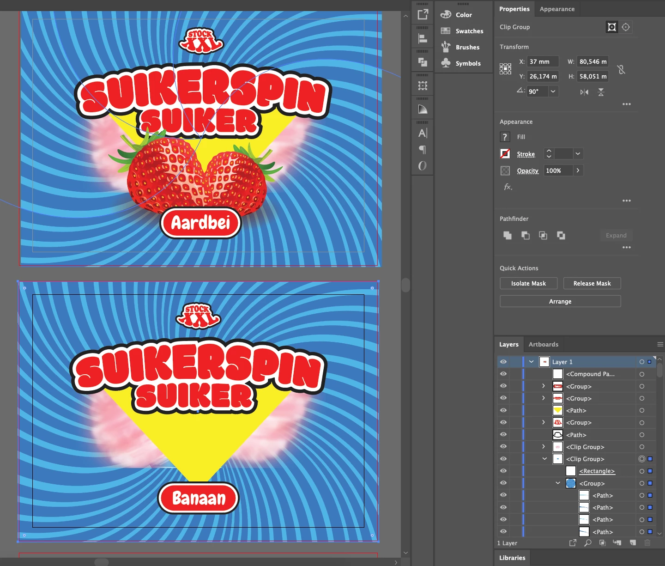Click the Layer 1 target circle

click(x=642, y=362)
